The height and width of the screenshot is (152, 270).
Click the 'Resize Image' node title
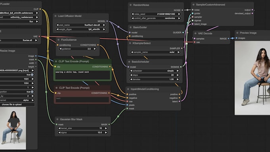click(8, 51)
